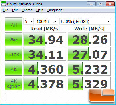Start the Seq sequential benchmark
This screenshot has height=105, width=116.
(x=14, y=39)
